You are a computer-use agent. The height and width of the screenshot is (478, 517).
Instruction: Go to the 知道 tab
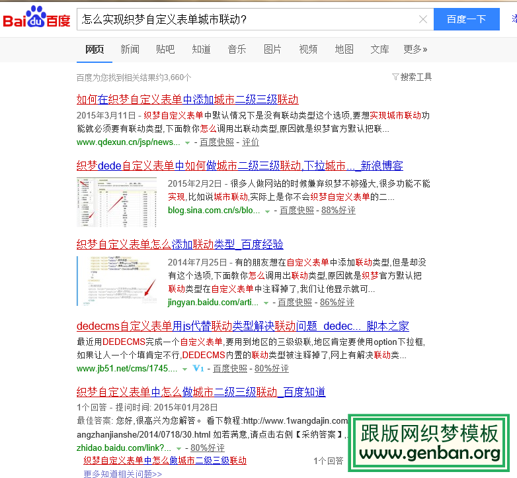click(x=201, y=50)
